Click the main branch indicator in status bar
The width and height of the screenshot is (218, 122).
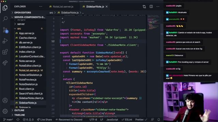click(8, 120)
